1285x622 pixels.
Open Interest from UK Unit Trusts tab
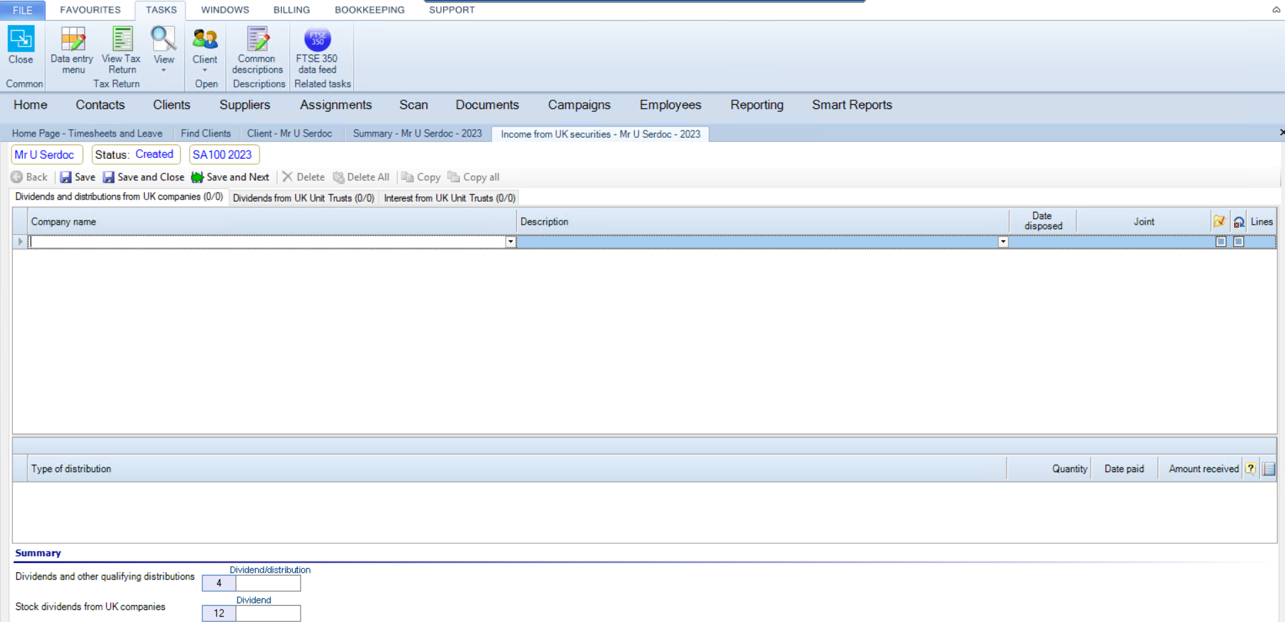450,198
